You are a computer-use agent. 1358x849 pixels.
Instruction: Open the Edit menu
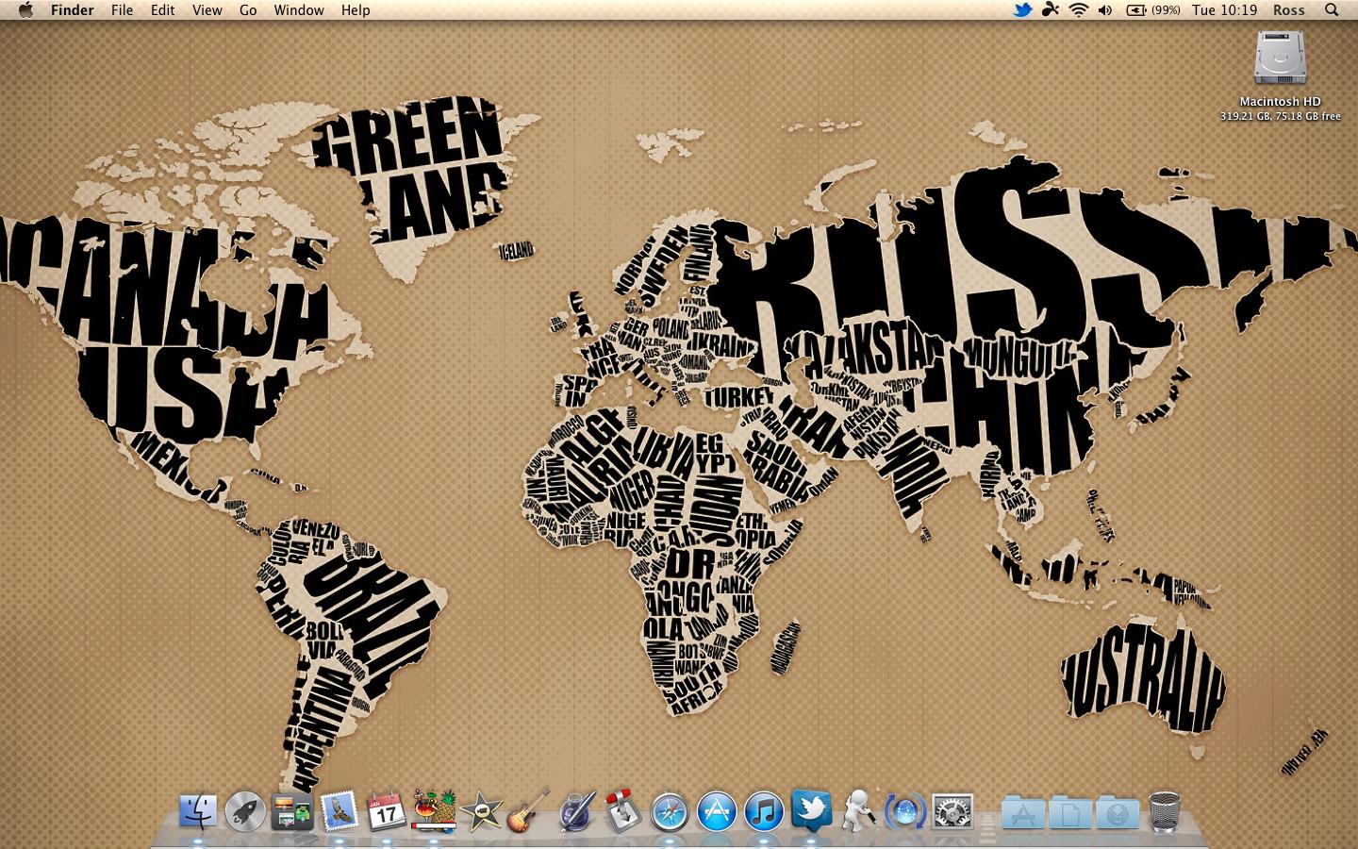point(163,10)
